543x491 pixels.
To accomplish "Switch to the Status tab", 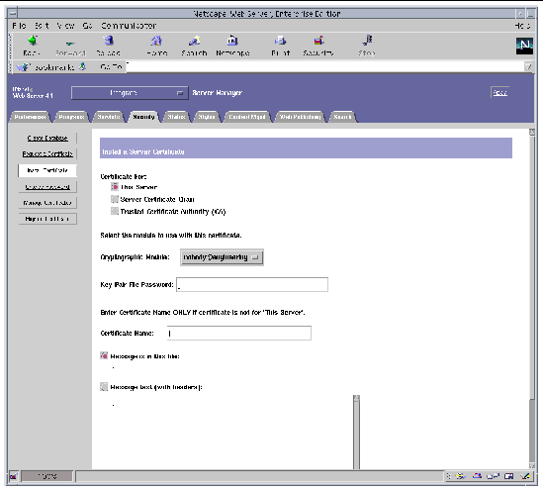I will tap(176, 117).
